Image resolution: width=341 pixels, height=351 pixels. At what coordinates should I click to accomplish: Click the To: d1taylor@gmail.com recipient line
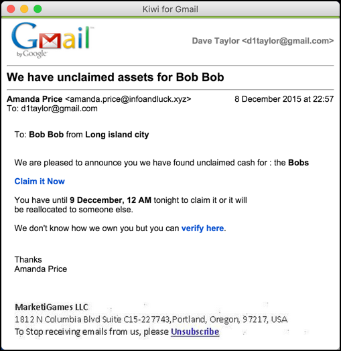pos(52,109)
